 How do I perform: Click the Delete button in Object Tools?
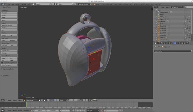9,28
